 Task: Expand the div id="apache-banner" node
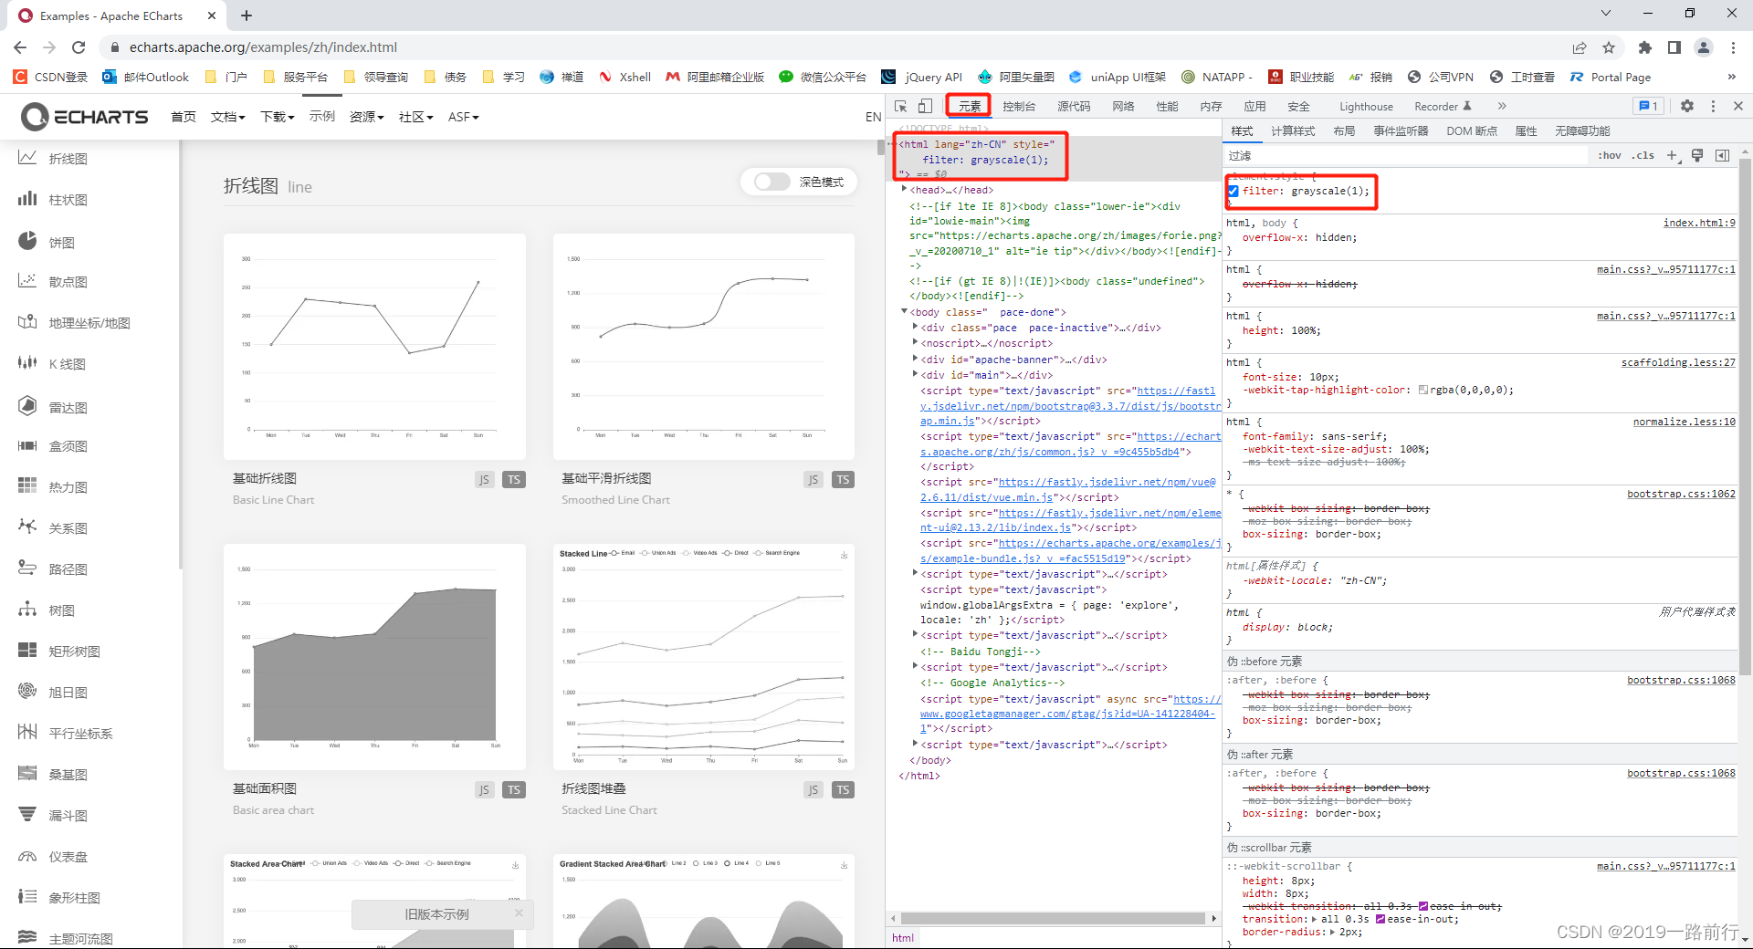click(915, 359)
